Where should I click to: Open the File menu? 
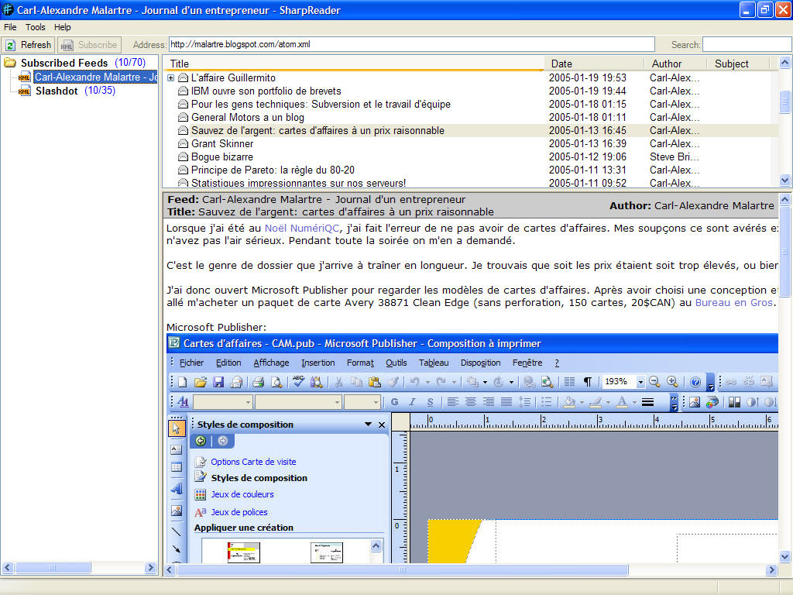pos(10,27)
